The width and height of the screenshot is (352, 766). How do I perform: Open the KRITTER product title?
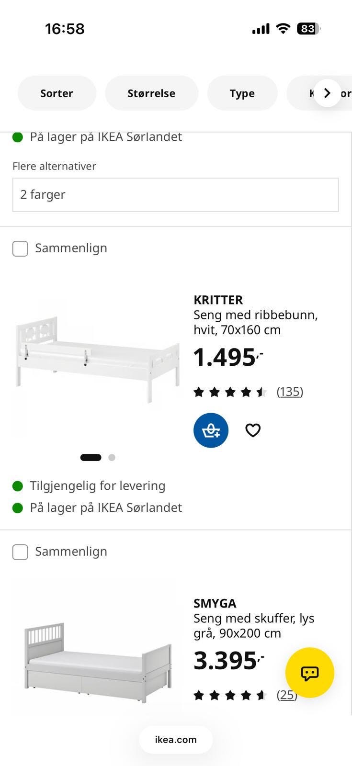218,300
